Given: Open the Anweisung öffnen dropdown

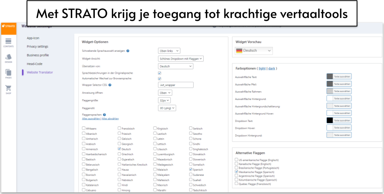Looking at the screenshot, I should [x=165, y=93].
